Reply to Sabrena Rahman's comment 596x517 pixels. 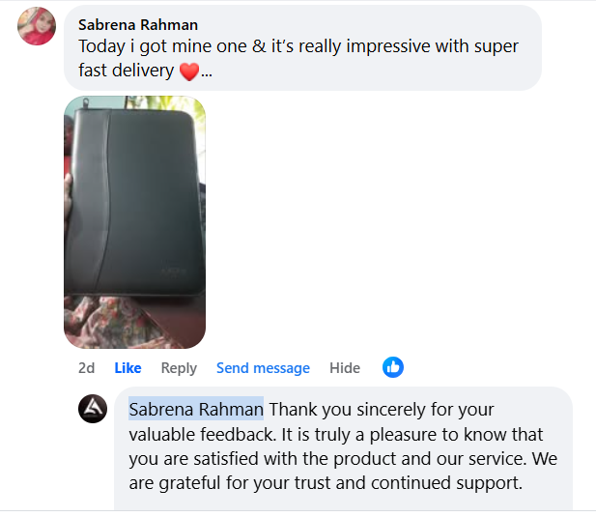click(x=179, y=368)
